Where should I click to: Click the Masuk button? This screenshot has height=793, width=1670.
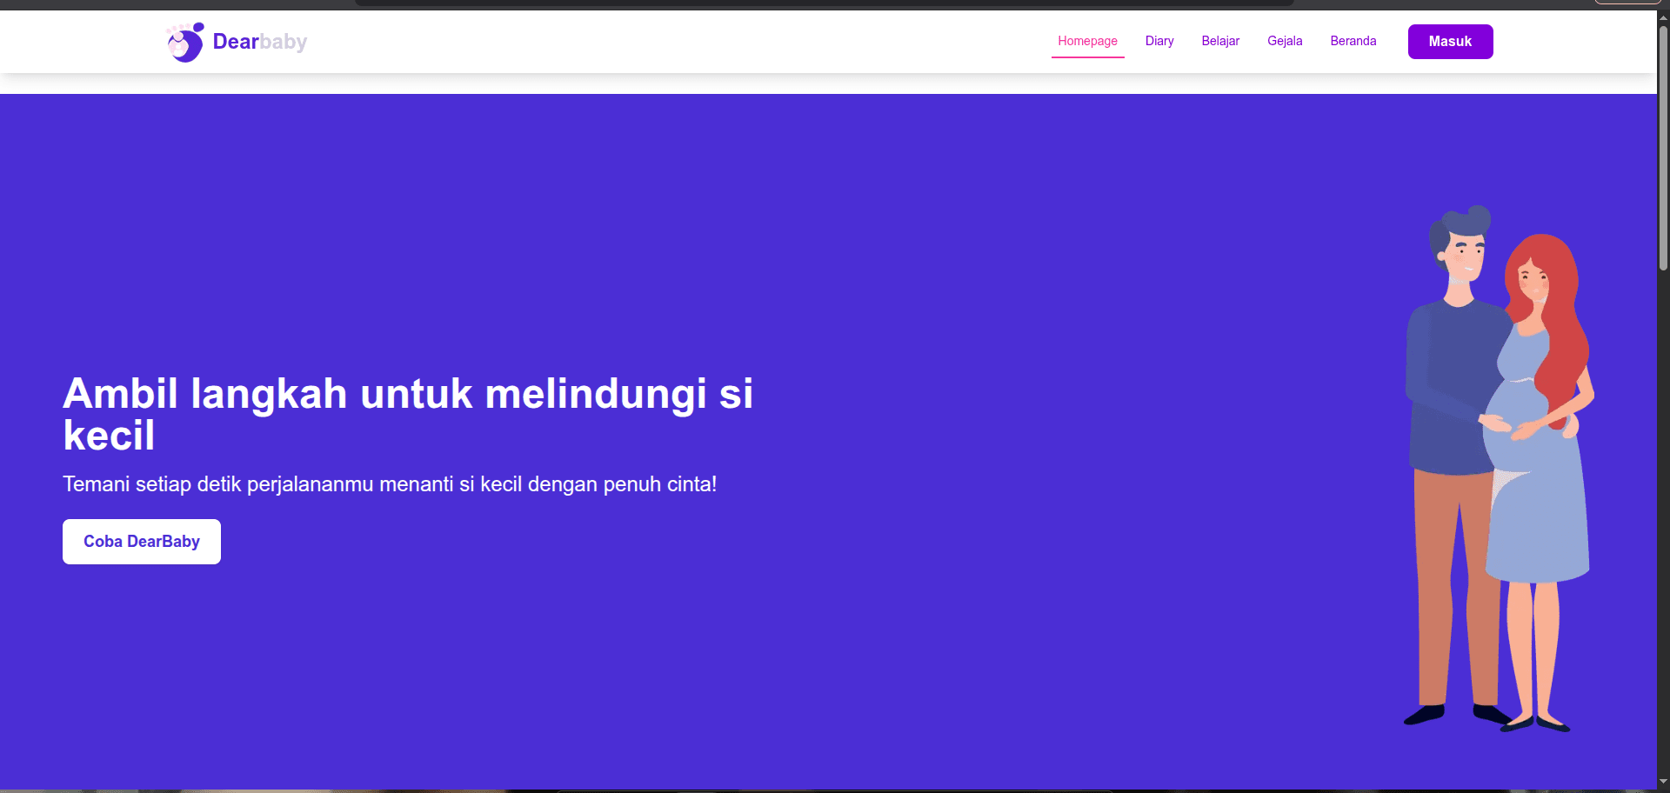coord(1450,41)
